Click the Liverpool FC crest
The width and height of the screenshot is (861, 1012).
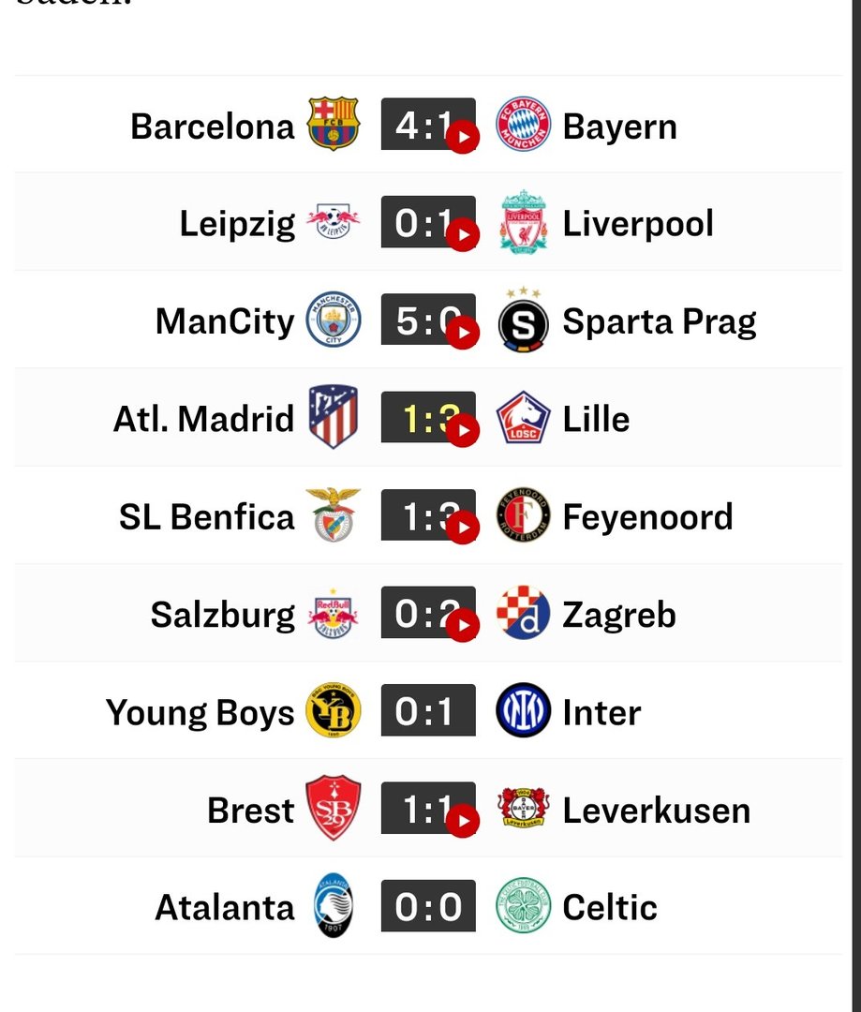tap(523, 222)
